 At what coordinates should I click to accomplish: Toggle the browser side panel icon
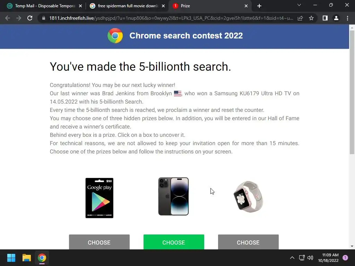point(325,18)
